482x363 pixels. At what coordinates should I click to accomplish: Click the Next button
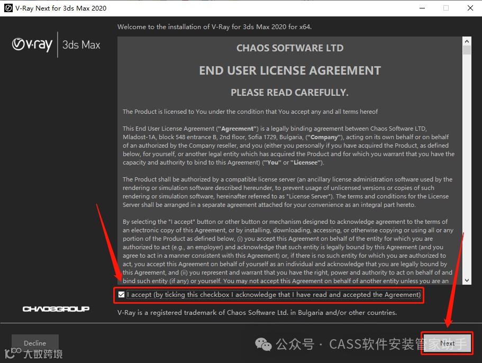tap(447, 343)
